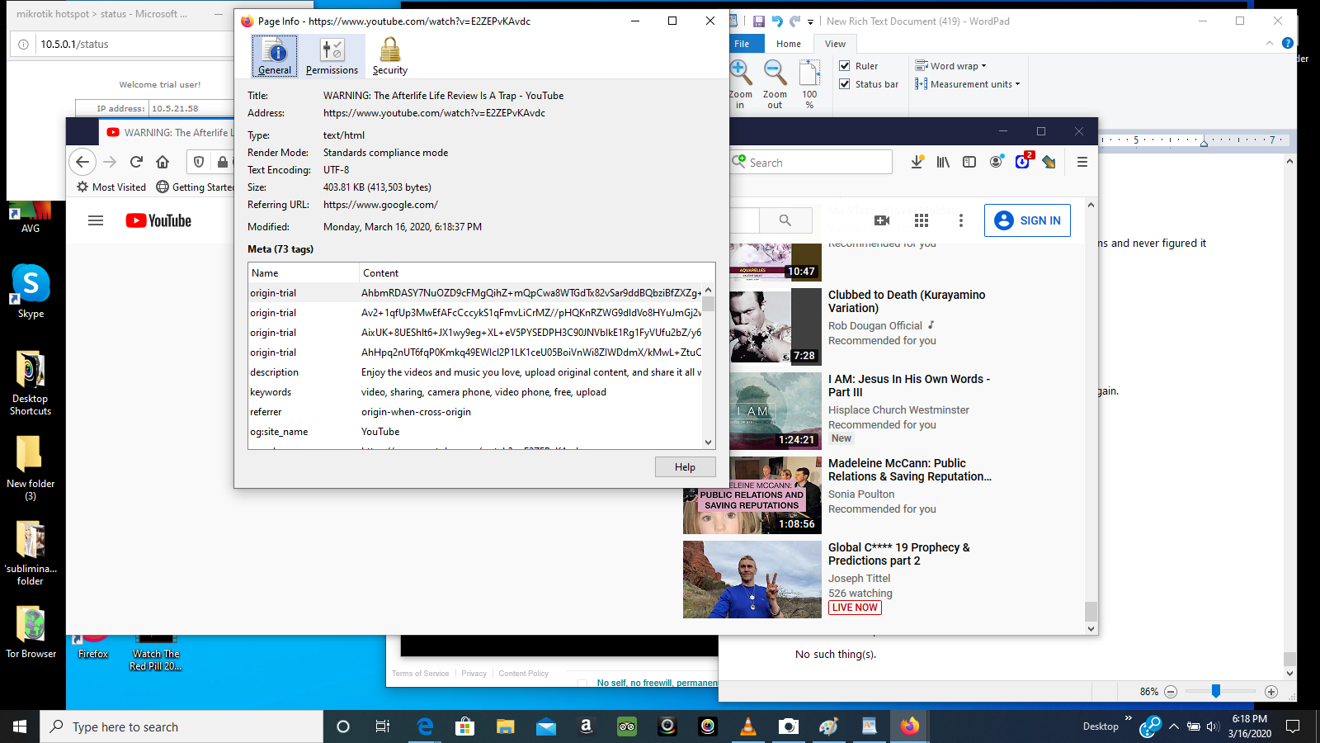Click Firefox home icon
This screenshot has height=743, width=1320.
pyautogui.click(x=163, y=162)
